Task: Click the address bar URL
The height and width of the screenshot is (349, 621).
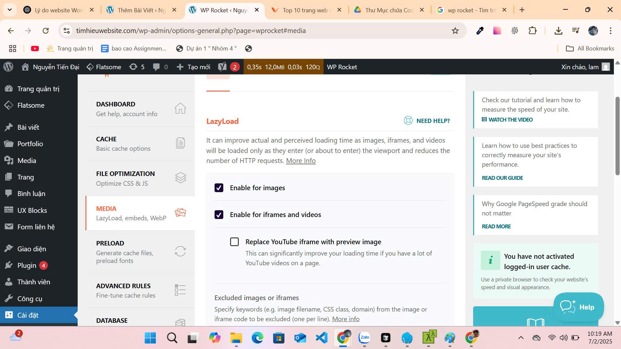Action: pyautogui.click(x=191, y=31)
